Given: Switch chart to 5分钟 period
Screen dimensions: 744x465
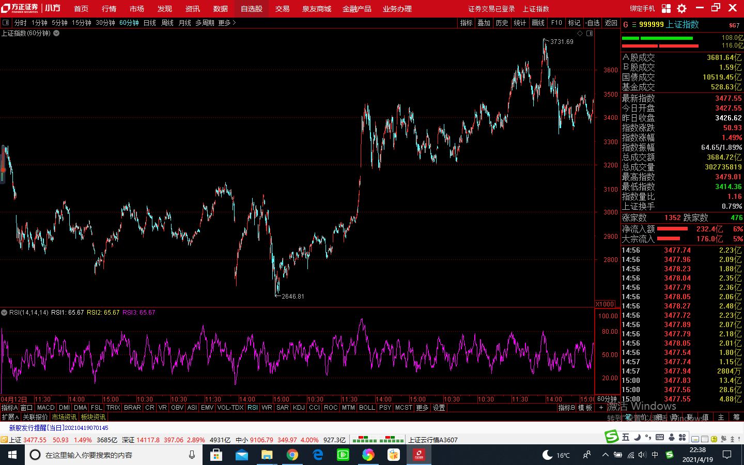Looking at the screenshot, I should [x=59, y=23].
